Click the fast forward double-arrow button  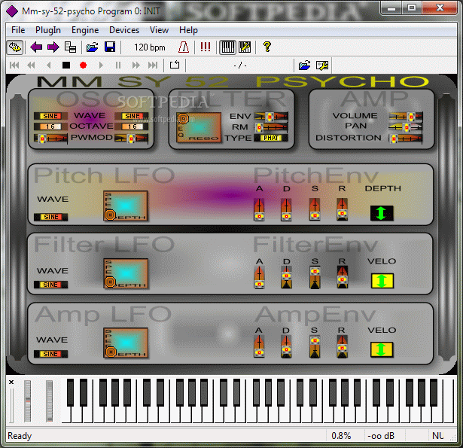tap(136, 66)
